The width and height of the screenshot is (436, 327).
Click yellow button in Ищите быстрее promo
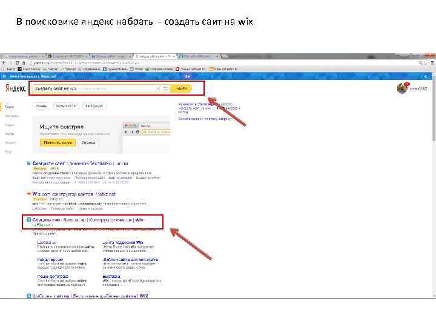pos(58,143)
